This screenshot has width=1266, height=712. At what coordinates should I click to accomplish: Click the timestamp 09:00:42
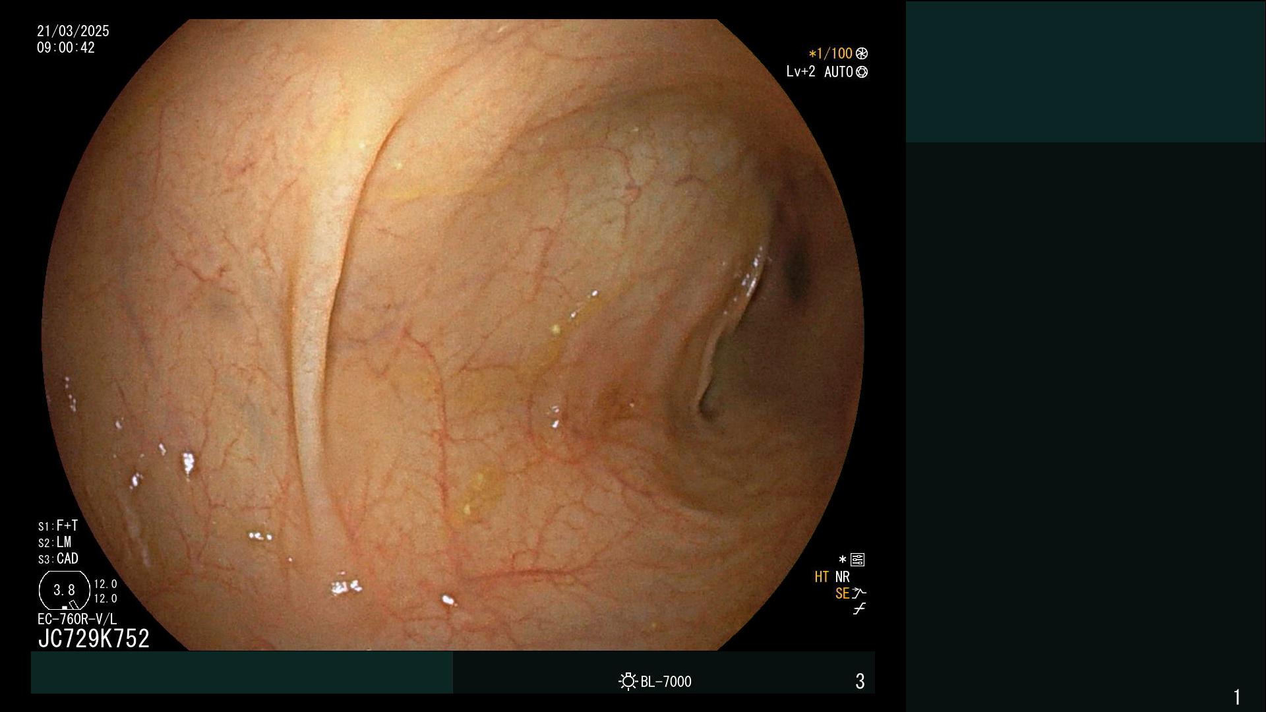(66, 47)
